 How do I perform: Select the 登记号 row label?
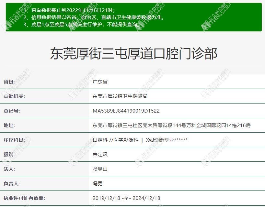[12, 111]
